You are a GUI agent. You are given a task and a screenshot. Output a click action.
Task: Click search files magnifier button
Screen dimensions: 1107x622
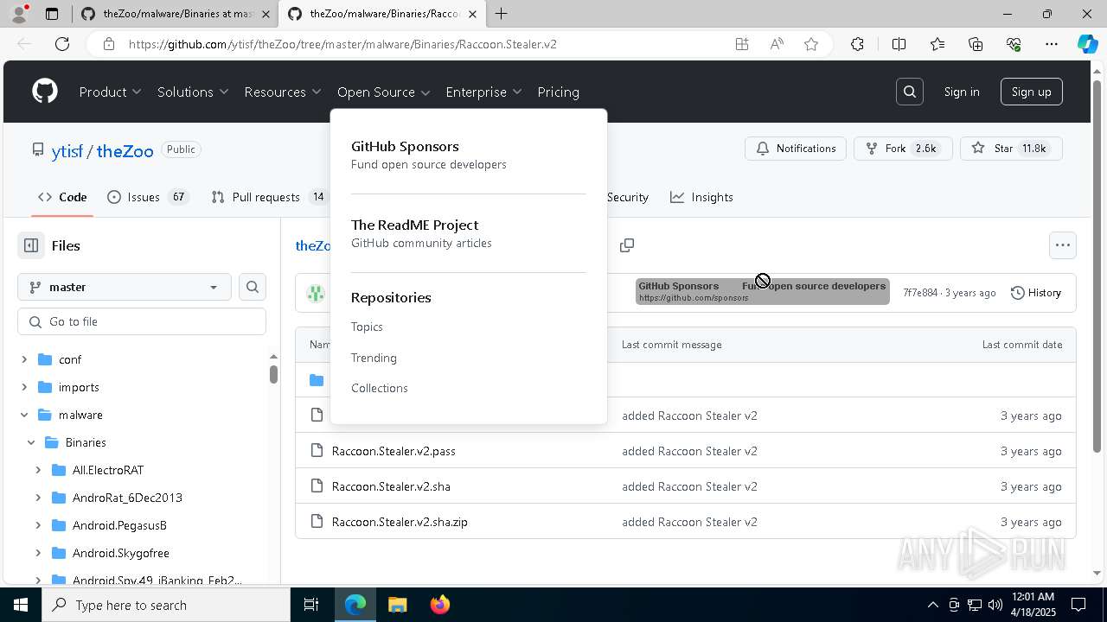[253, 287]
